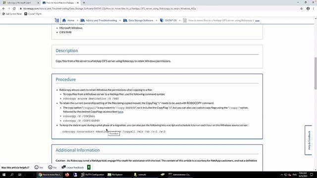Select 'robocopy source destination /S /SEC' text
The image size is (317, 178).
91,99
